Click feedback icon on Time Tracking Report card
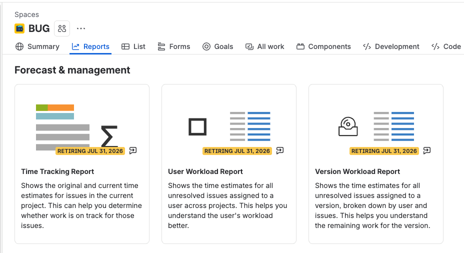The image size is (464, 253). [133, 150]
